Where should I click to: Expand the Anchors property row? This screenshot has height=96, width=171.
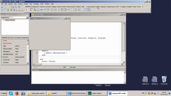point(2,57)
